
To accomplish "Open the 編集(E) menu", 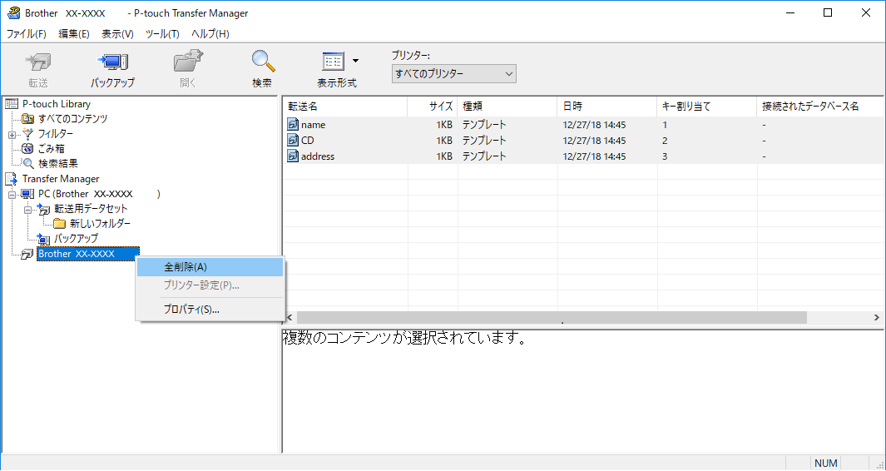I will coord(74,34).
